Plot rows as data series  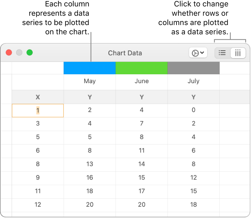tap(222, 53)
